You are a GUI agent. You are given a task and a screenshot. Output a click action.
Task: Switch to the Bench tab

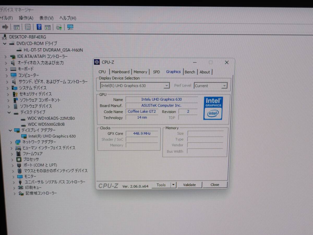[x=190, y=72]
